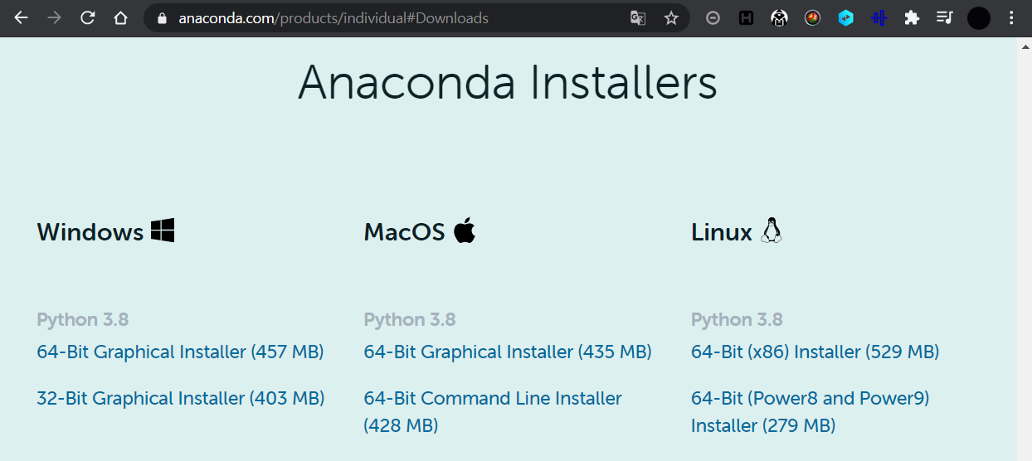This screenshot has width=1032, height=461.
Task: Click the Windows logo icon
Action: pos(163,230)
